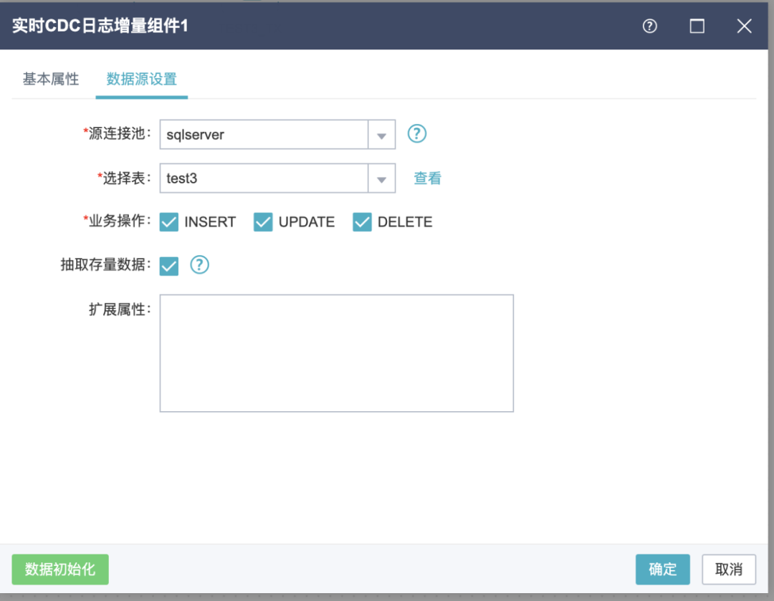Cancel using the 取消 button
Image resolution: width=774 pixels, height=601 pixels.
point(729,569)
